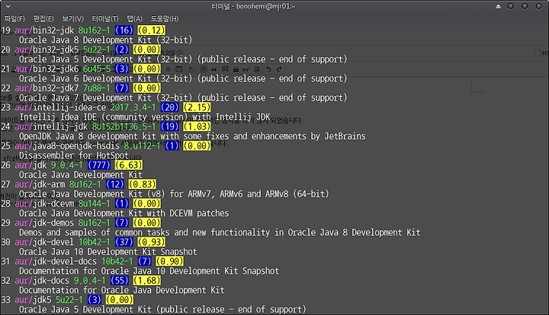Click package name aur/jdk5 on line 33
The image size is (549, 315).
tap(33, 301)
